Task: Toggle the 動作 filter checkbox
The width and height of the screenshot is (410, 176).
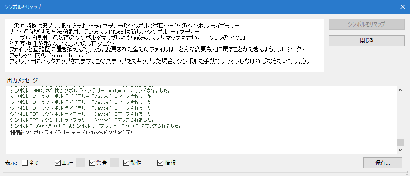Action: [x=126, y=163]
